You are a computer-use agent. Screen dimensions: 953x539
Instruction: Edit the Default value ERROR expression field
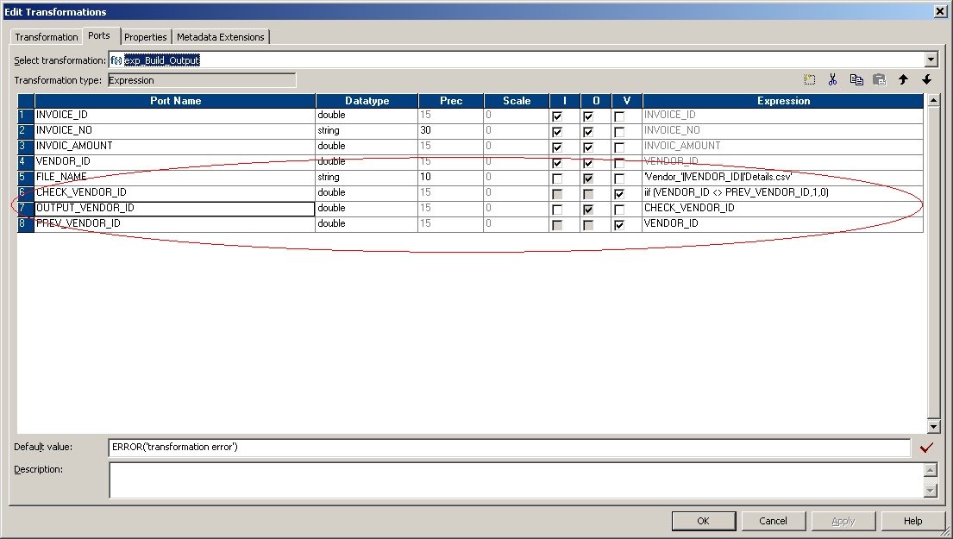point(509,447)
